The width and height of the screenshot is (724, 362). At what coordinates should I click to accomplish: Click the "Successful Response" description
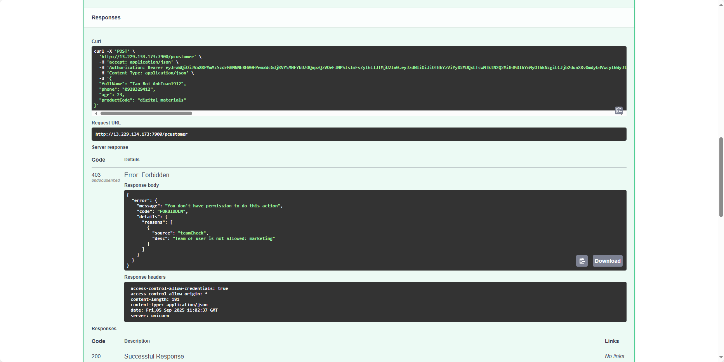click(x=154, y=356)
